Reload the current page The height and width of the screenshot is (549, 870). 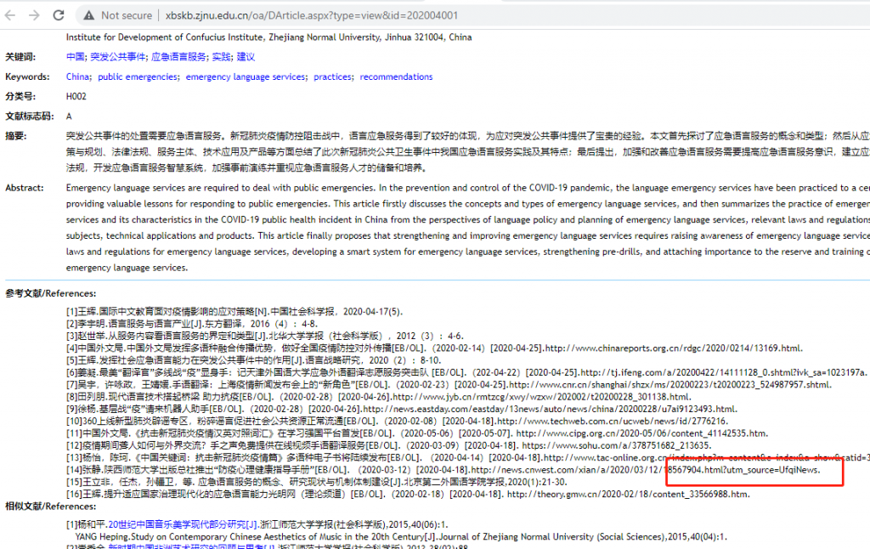59,15
